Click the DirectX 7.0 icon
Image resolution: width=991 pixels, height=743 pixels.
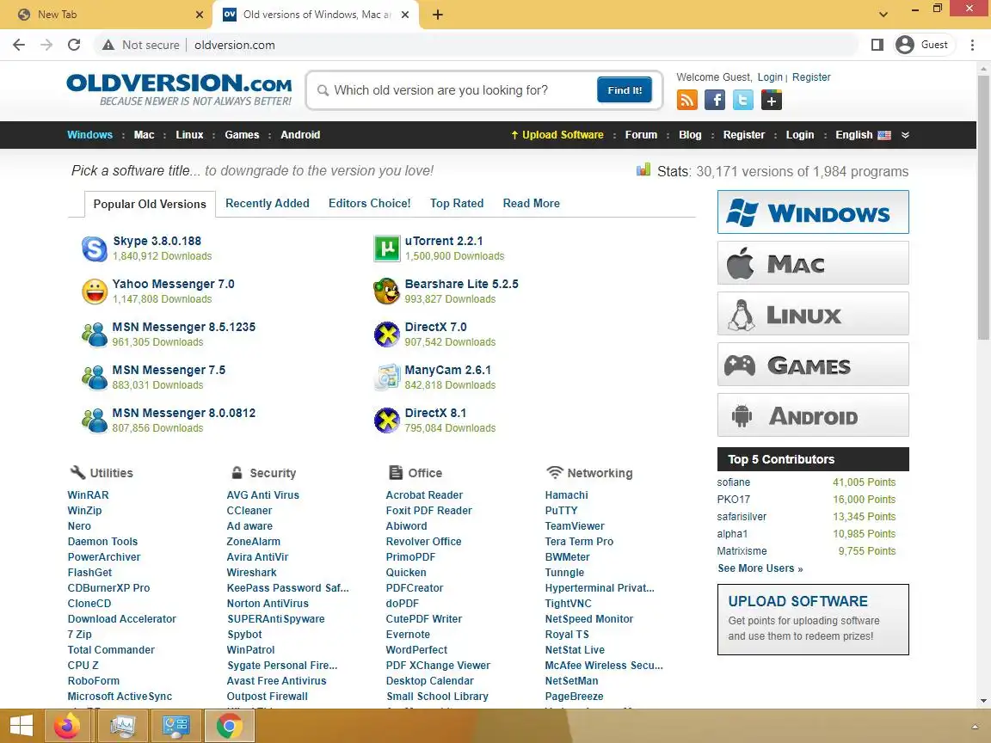(x=387, y=335)
